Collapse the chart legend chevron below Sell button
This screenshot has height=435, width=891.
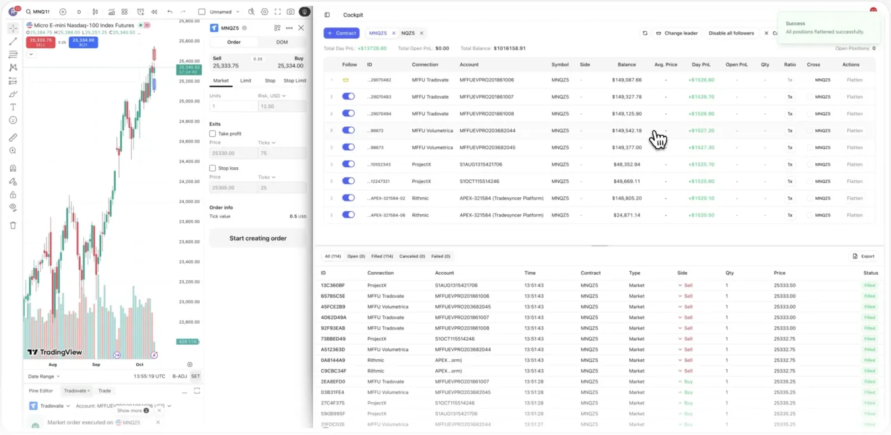tap(31, 54)
